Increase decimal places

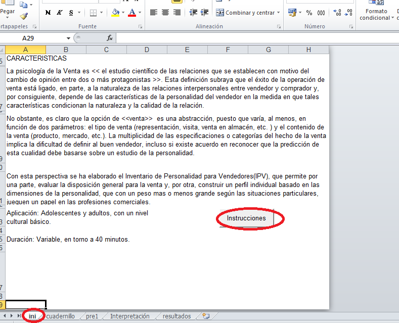coord(337,13)
